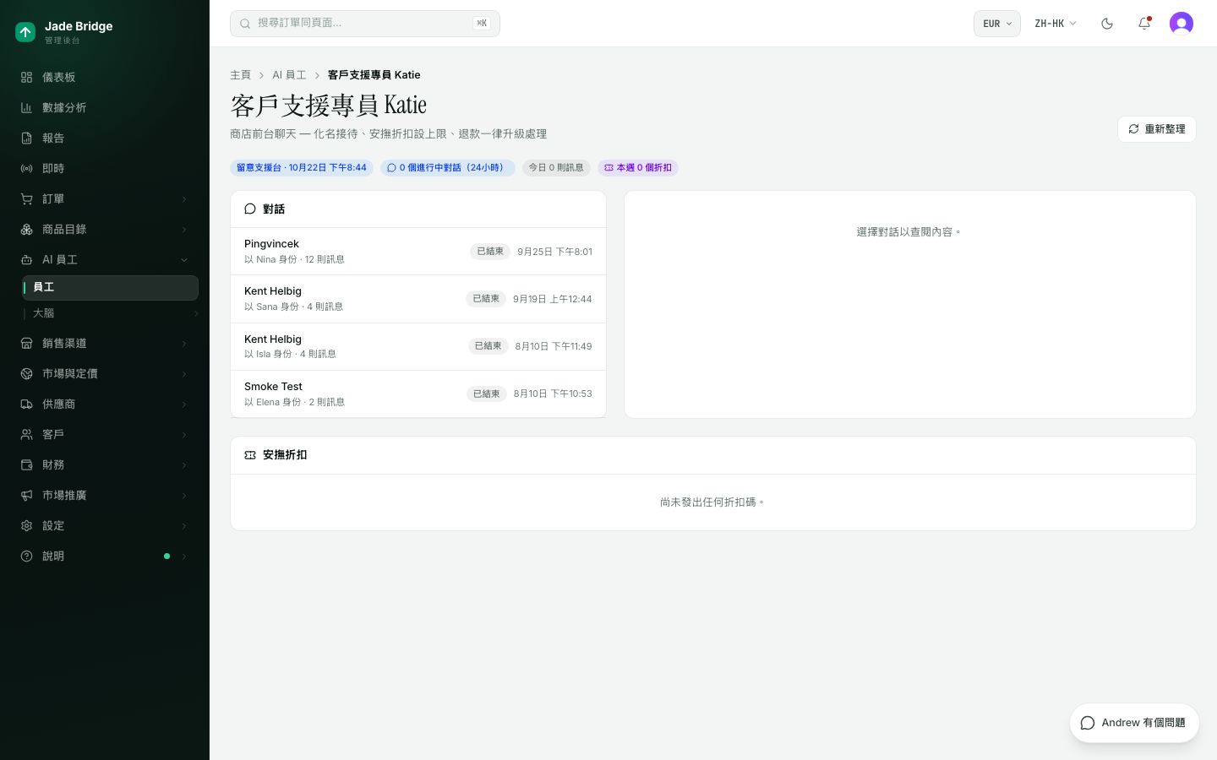Open the Pingvincek conversation

[418, 252]
